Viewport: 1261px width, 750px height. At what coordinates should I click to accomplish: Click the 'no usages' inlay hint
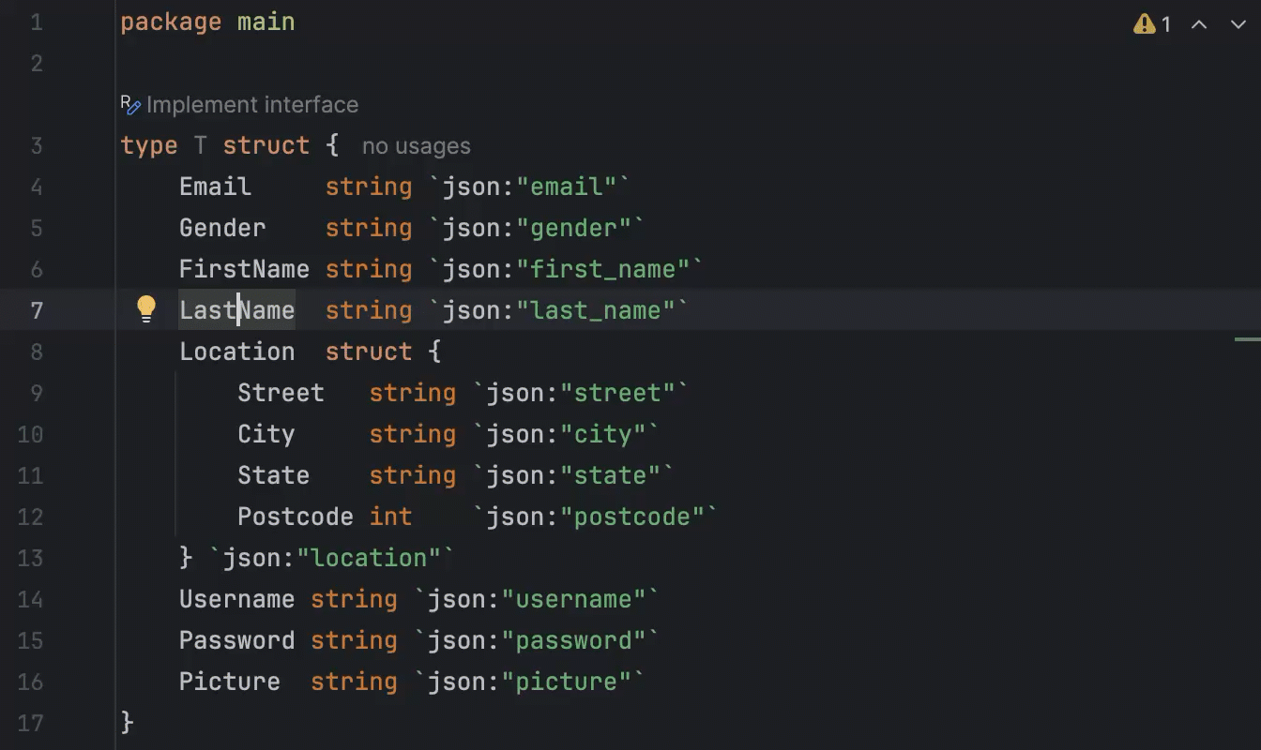tap(416, 146)
